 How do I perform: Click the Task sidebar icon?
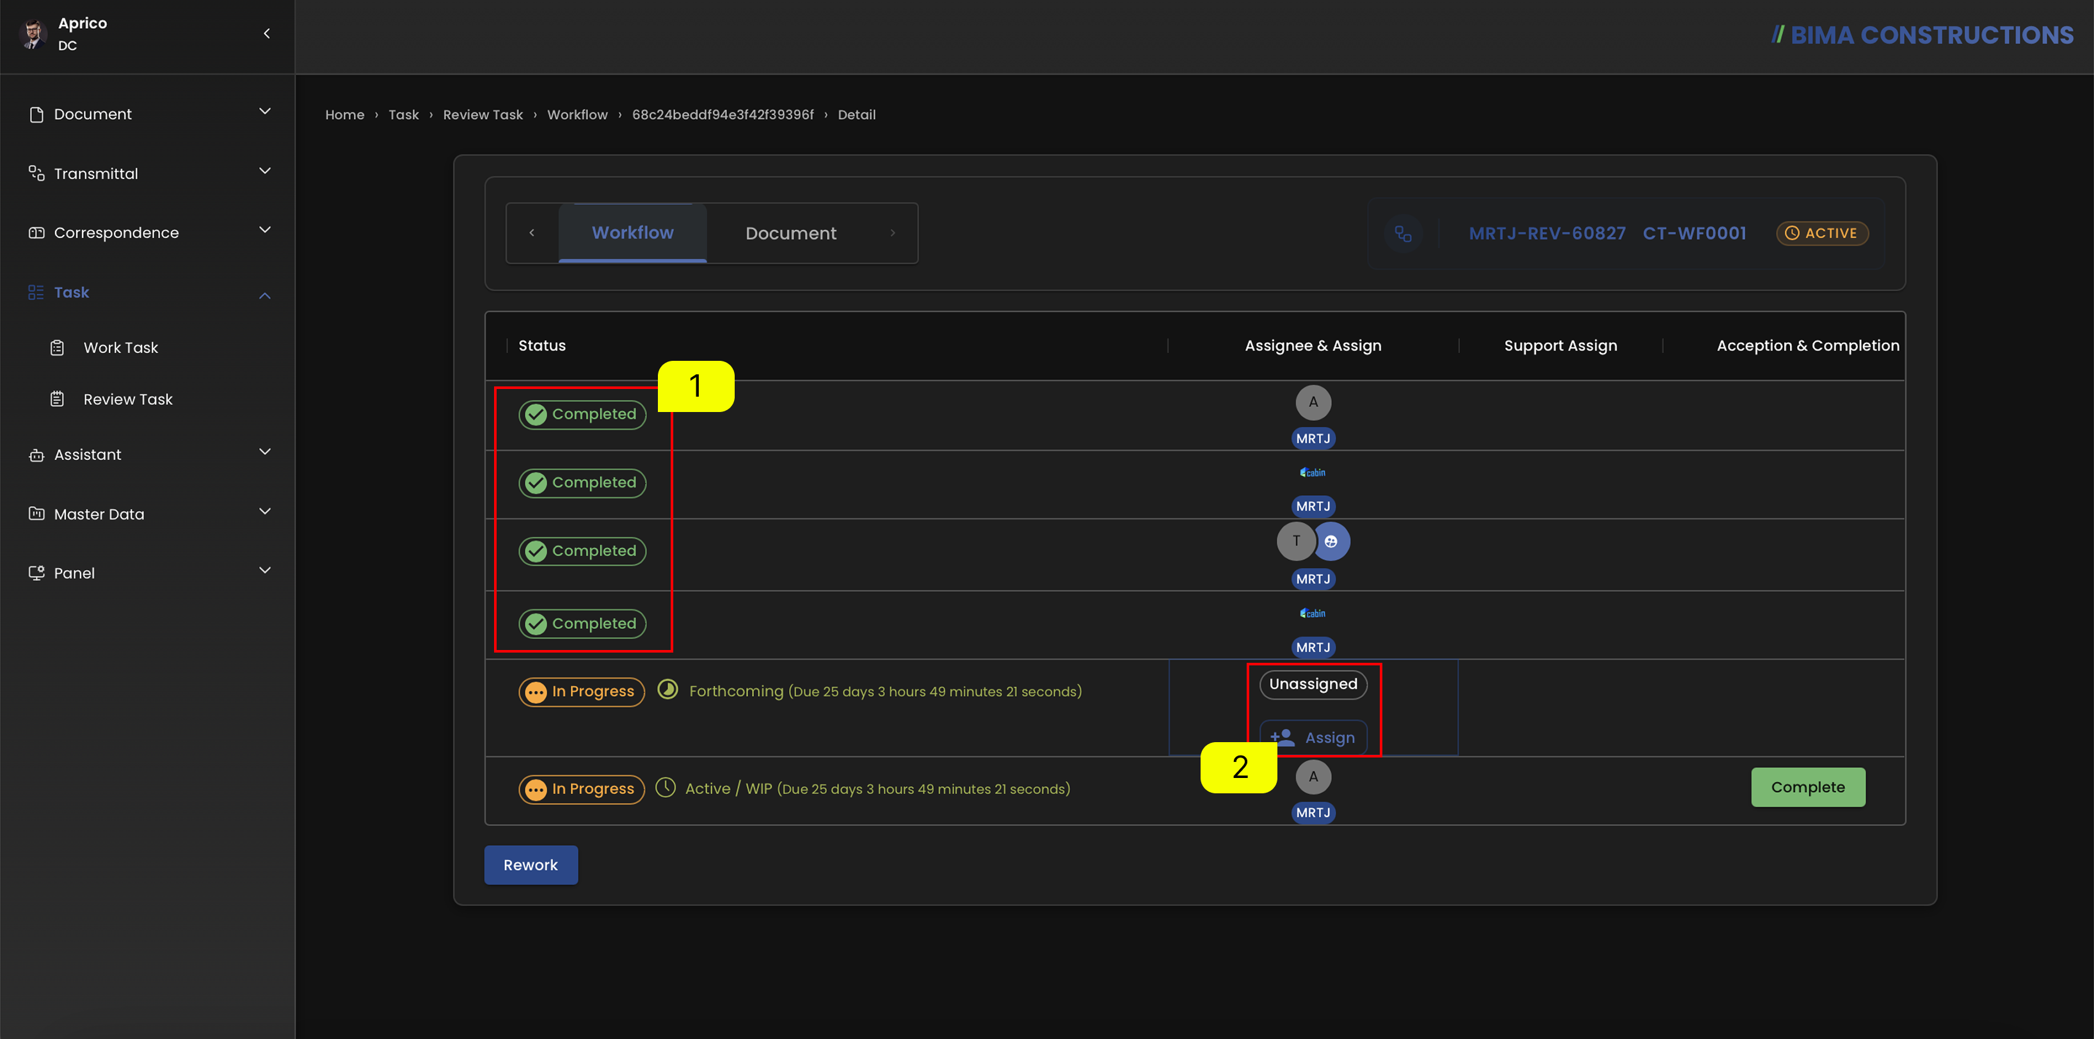click(x=36, y=292)
